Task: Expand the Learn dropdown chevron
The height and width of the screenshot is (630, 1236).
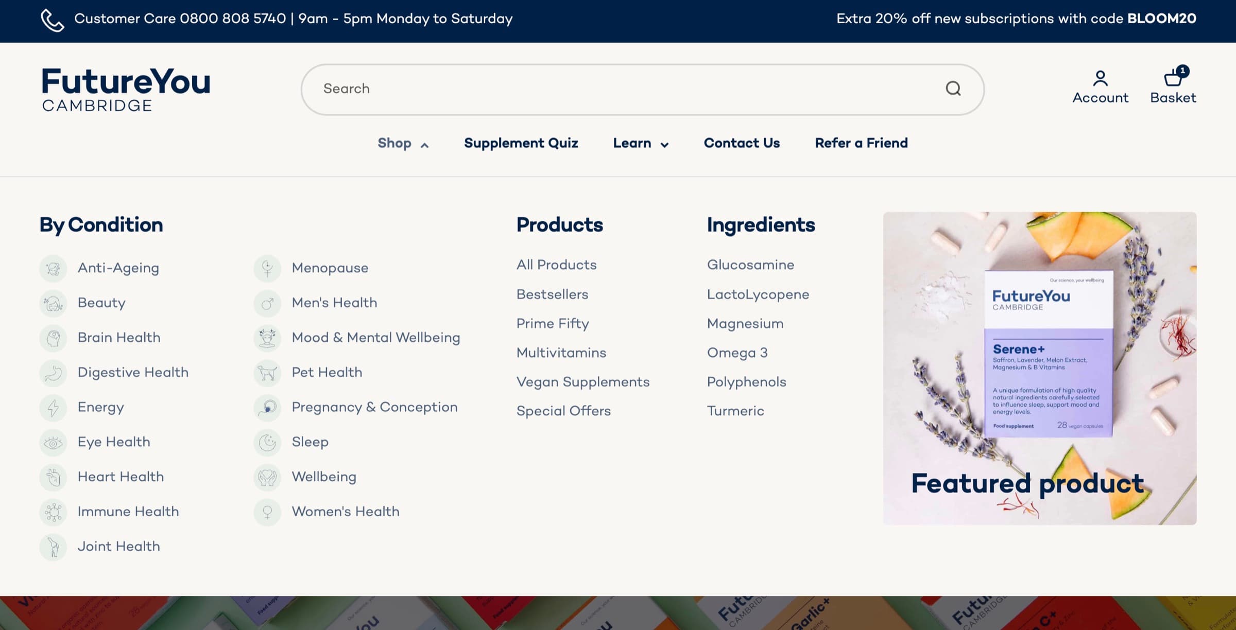Action: tap(664, 145)
